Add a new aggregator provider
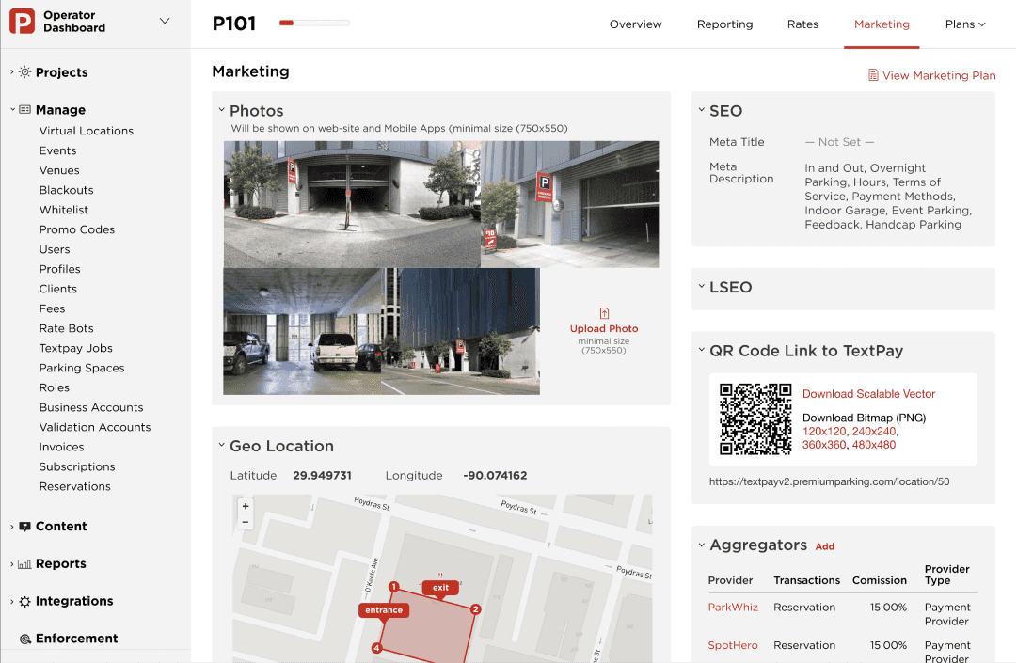The image size is (1017, 663). click(x=825, y=545)
